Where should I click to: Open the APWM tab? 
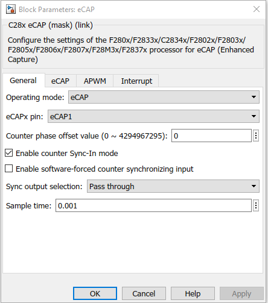(x=95, y=81)
